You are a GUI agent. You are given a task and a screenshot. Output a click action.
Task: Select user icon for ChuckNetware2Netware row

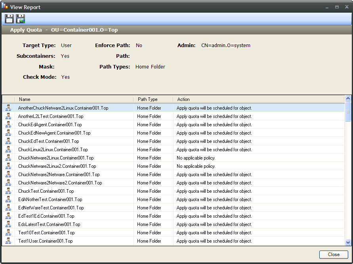(x=8, y=175)
